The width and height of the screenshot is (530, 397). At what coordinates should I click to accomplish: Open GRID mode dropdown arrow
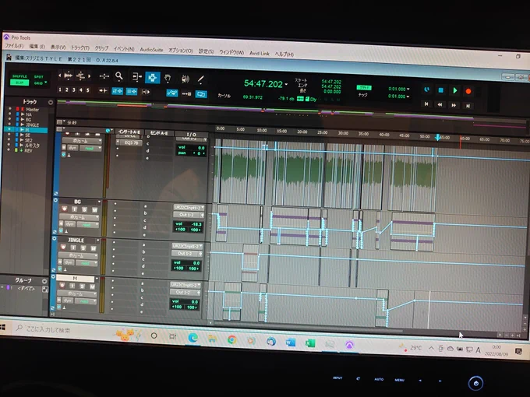(46, 83)
